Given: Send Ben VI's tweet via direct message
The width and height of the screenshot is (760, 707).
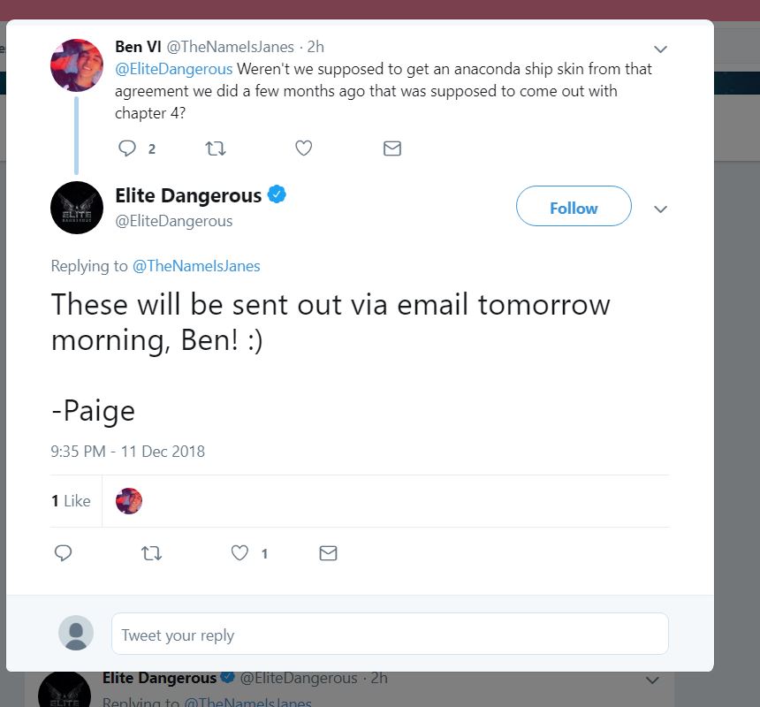Looking at the screenshot, I should [392, 148].
